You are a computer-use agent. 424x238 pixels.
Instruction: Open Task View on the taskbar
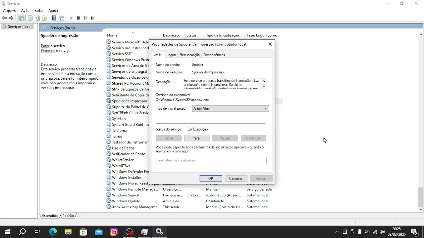[x=37, y=232]
